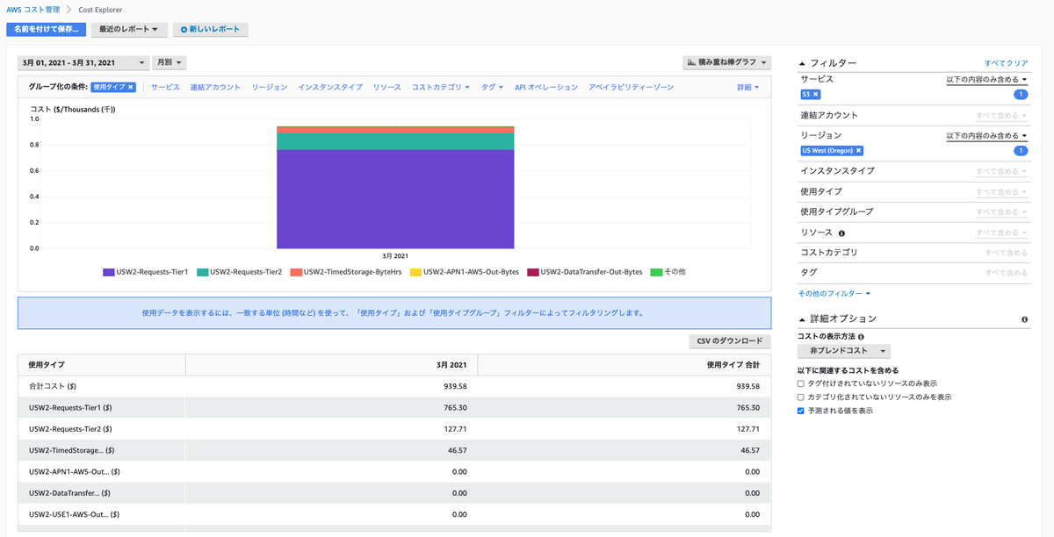The image size is (1054, 537).
Task: Click the すべてクリア link
Action: [x=1007, y=63]
